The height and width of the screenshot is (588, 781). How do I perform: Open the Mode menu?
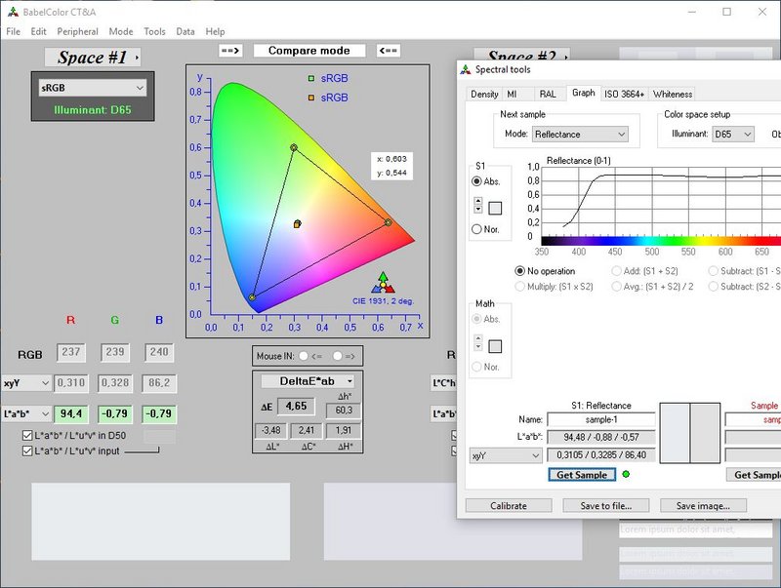pos(121,31)
